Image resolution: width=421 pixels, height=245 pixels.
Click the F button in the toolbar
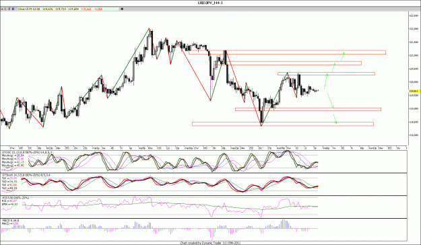point(9,9)
